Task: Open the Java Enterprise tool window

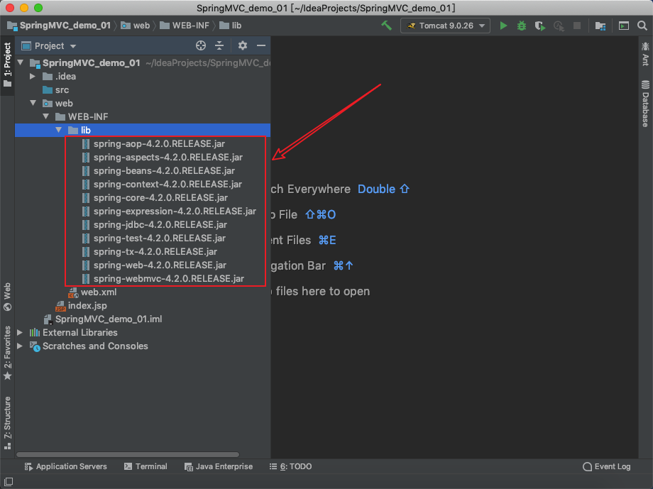Action: [x=219, y=466]
